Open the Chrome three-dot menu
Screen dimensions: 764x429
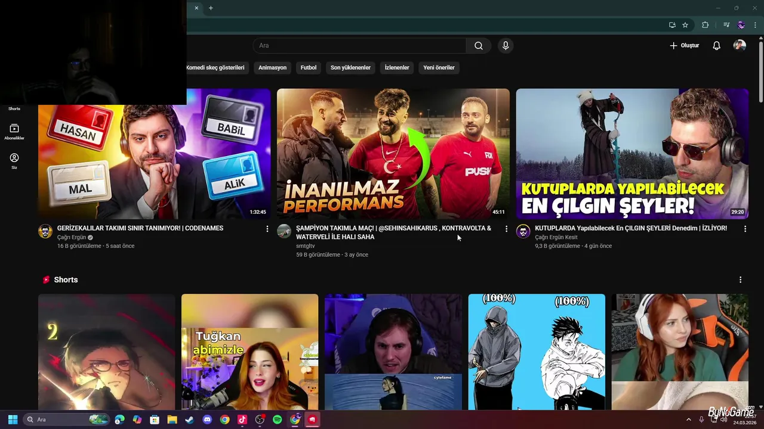[x=755, y=25]
